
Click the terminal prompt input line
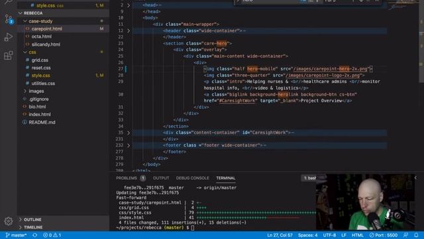(193, 228)
